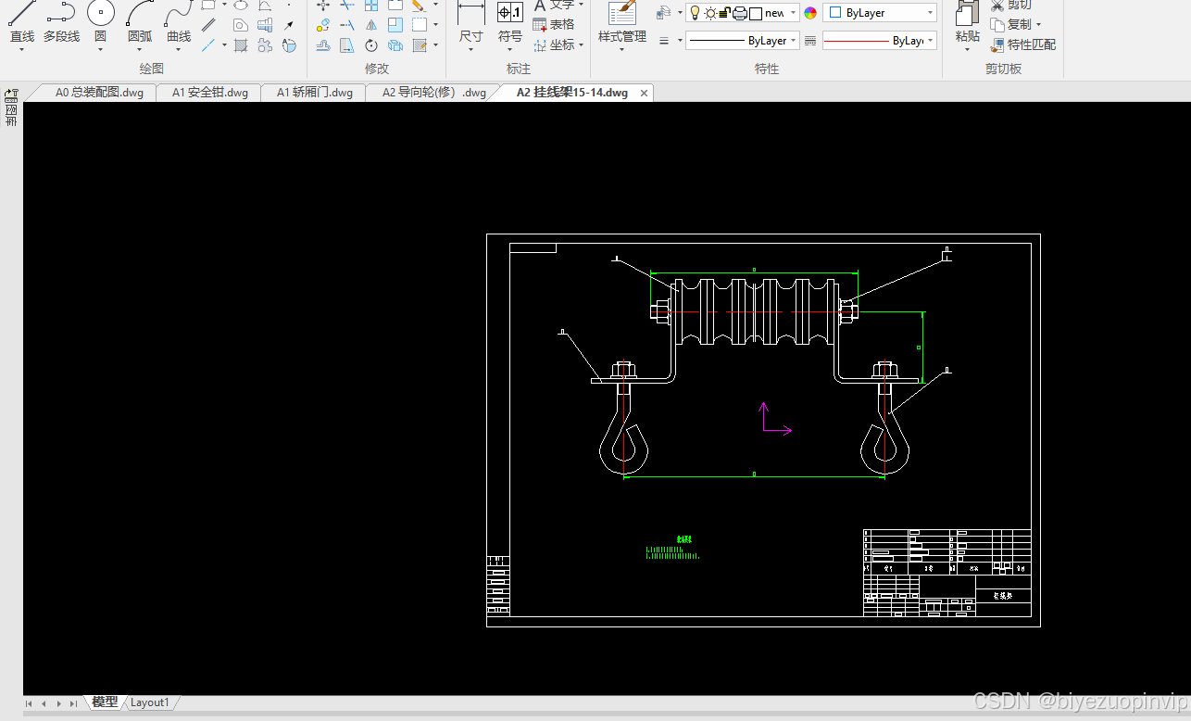Screen dimensions: 1191x721
Task: Open the vertical 图库 side panel
Action: [11, 108]
